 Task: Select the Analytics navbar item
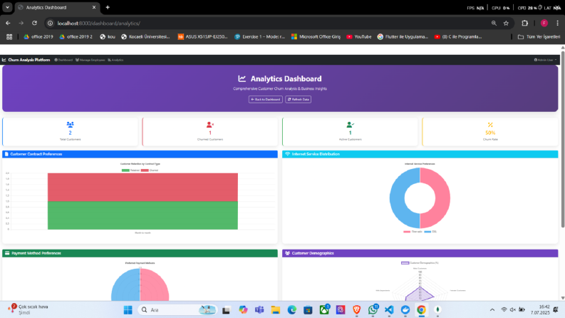point(115,60)
